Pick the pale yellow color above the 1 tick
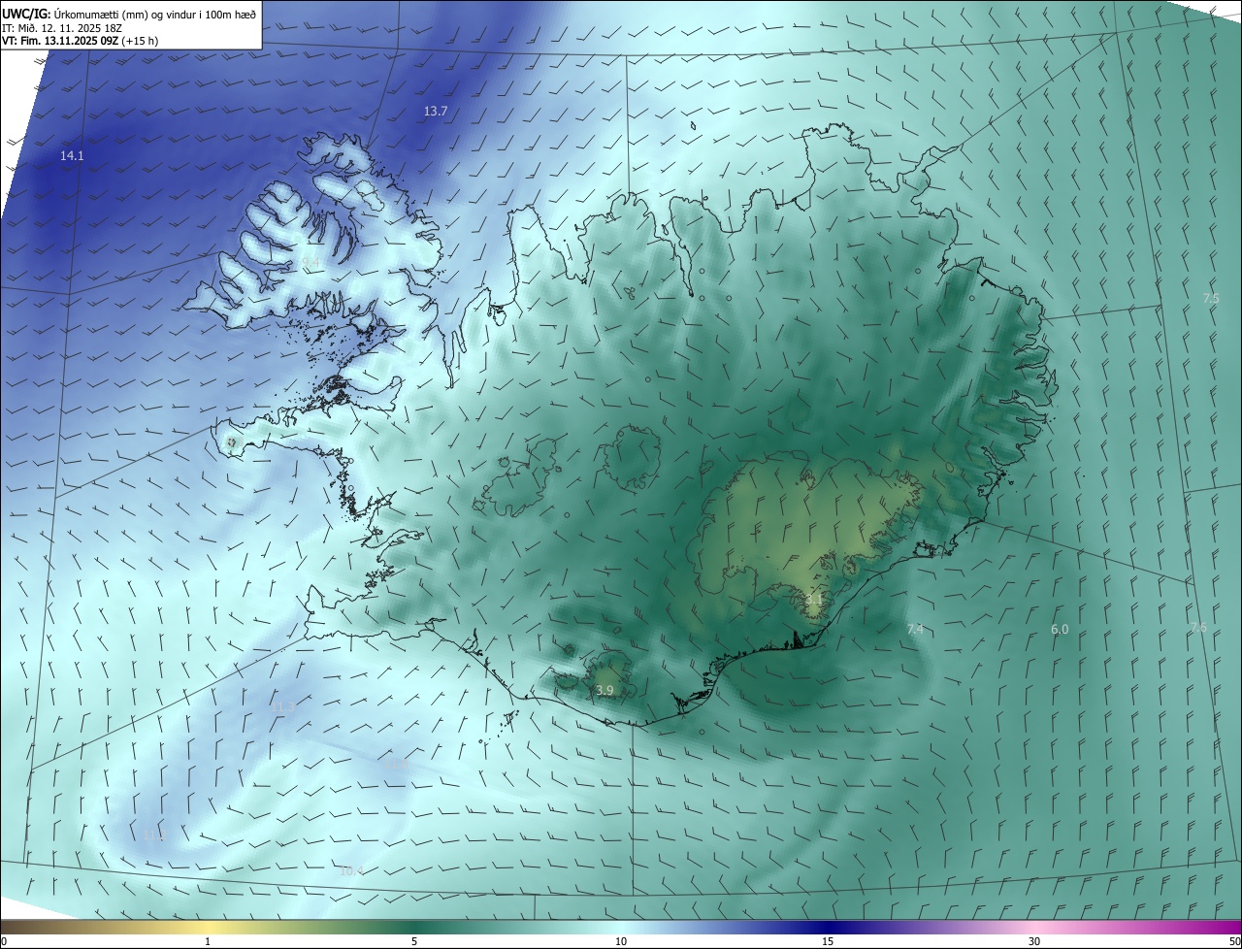 click(208, 927)
